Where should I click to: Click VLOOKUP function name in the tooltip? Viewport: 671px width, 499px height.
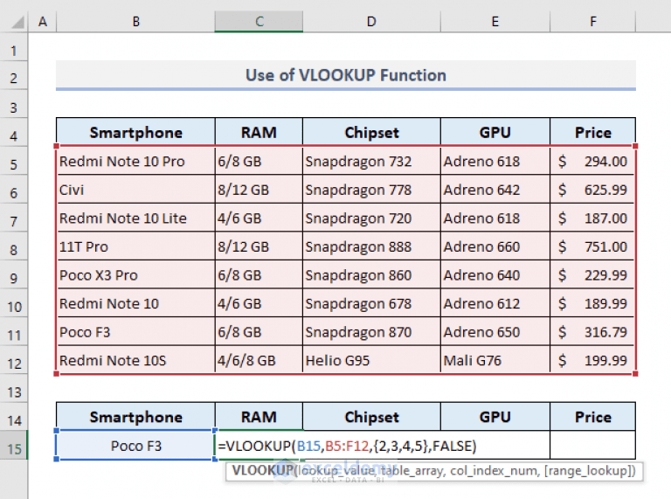tap(263, 471)
